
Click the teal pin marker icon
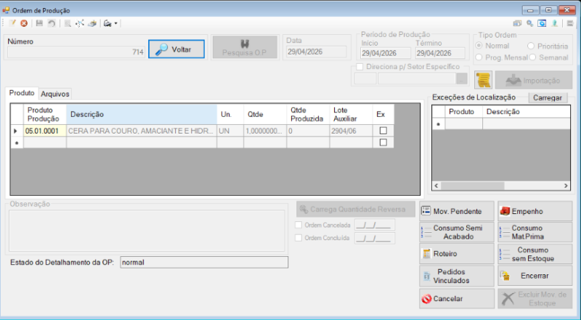(555, 23)
